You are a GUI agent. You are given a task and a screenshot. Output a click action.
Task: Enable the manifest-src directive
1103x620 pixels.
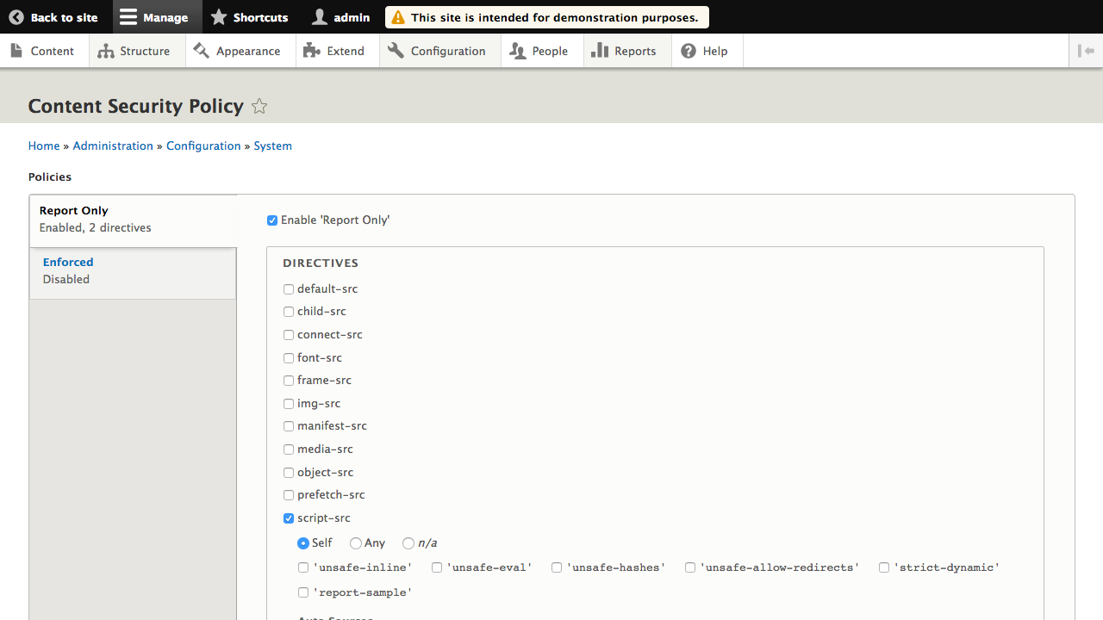tap(289, 426)
